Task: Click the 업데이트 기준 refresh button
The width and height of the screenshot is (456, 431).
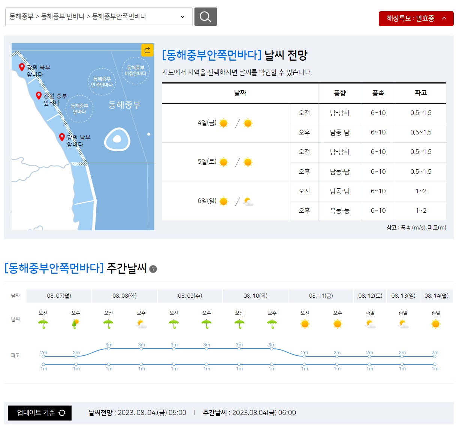Action: [x=40, y=413]
